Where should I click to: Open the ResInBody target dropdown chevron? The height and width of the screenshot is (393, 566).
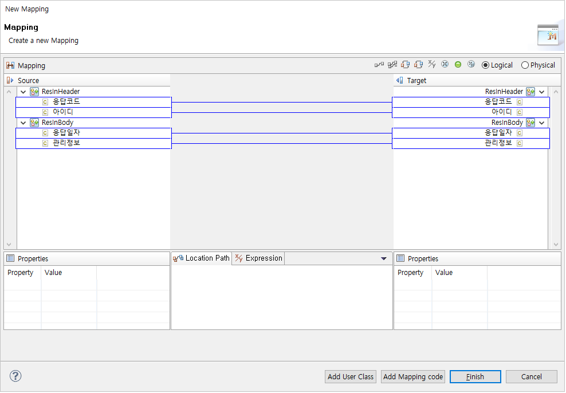541,123
